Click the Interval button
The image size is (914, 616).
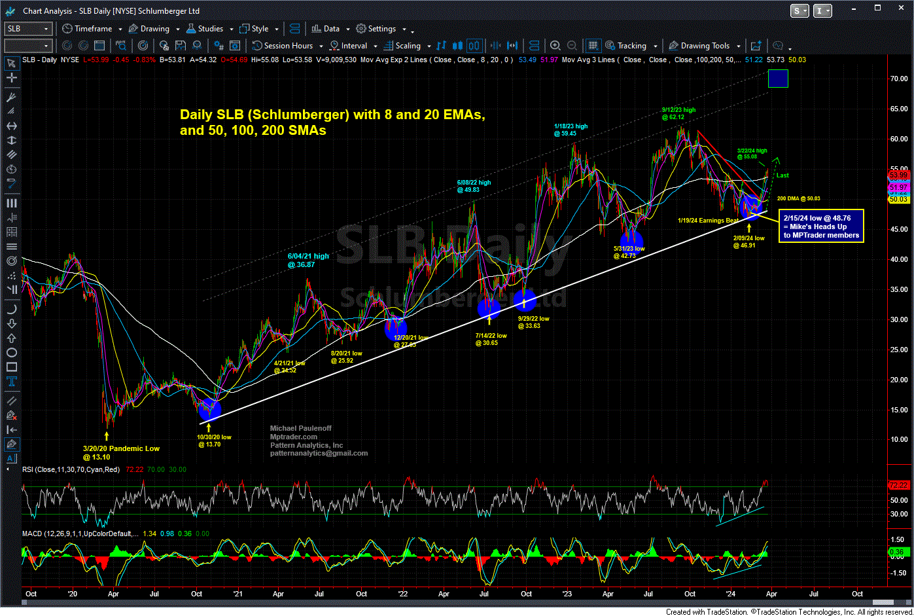(349, 46)
